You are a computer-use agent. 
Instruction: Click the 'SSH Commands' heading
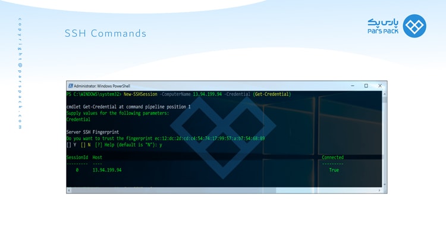tap(105, 33)
